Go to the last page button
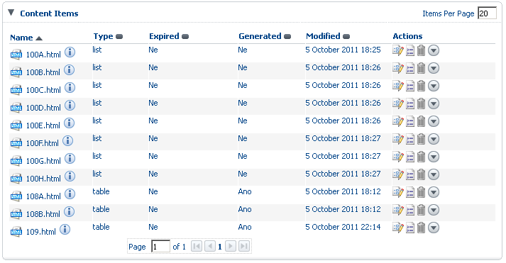The width and height of the screenshot is (506, 263). pyautogui.click(x=244, y=246)
